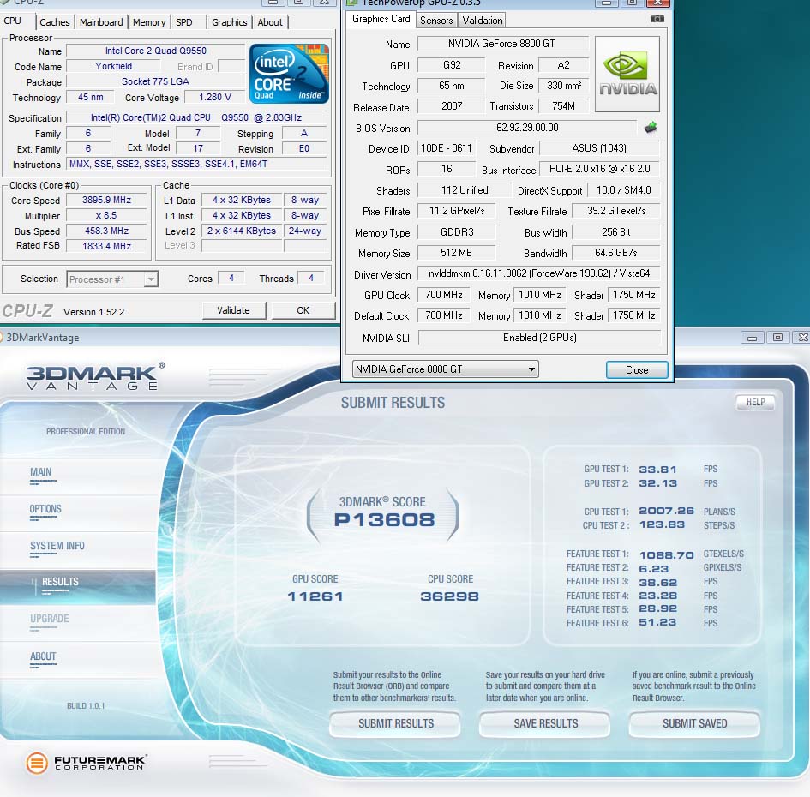Click the CPU name field Intel Core 2 Quad Q9550
Image resolution: width=810 pixels, height=797 pixels.
155,51
